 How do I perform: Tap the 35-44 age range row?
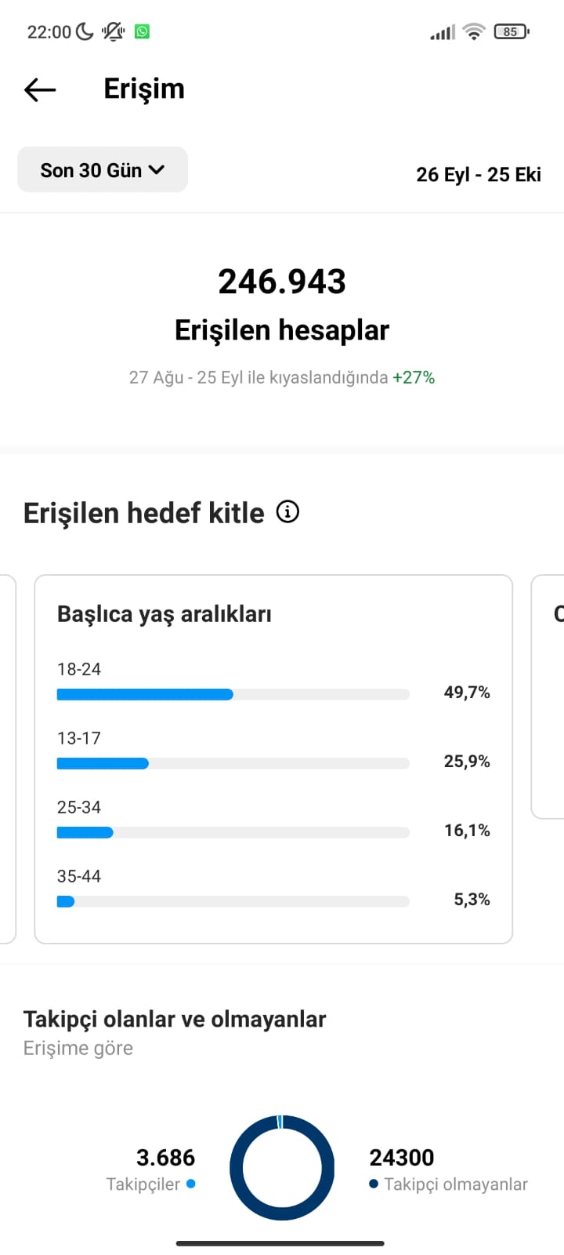[273, 889]
